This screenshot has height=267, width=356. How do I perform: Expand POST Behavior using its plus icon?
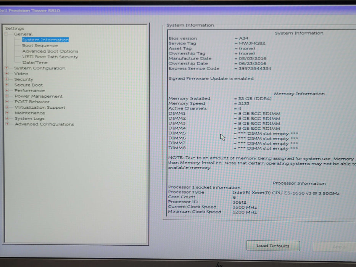point(6,102)
